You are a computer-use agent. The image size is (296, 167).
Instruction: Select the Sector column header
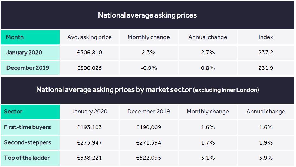[13, 112]
